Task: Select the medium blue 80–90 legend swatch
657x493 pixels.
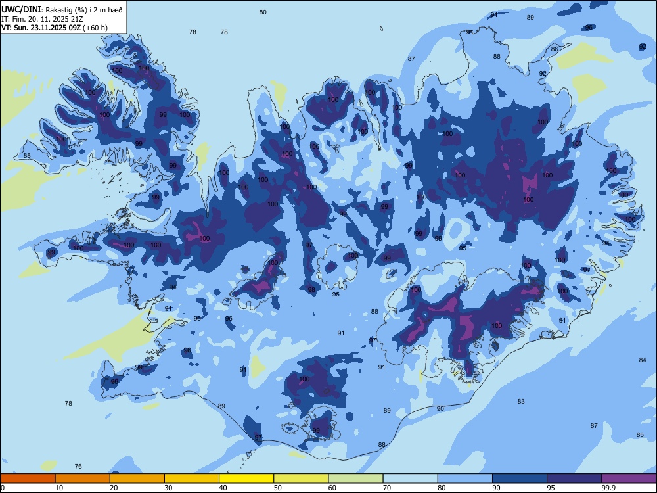Action: point(465,479)
